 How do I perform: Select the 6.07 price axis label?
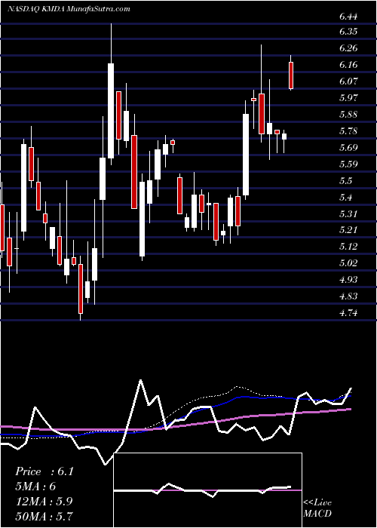coord(348,81)
